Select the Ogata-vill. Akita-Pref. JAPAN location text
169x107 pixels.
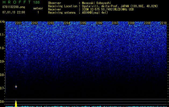coord(120,6)
